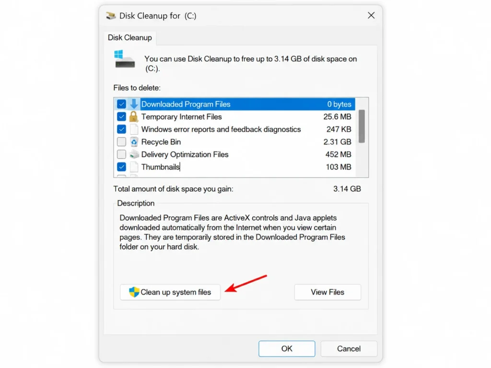Click the 452 MB size value

pyautogui.click(x=338, y=154)
